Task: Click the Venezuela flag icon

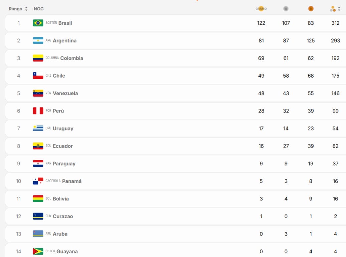Action: click(x=38, y=93)
